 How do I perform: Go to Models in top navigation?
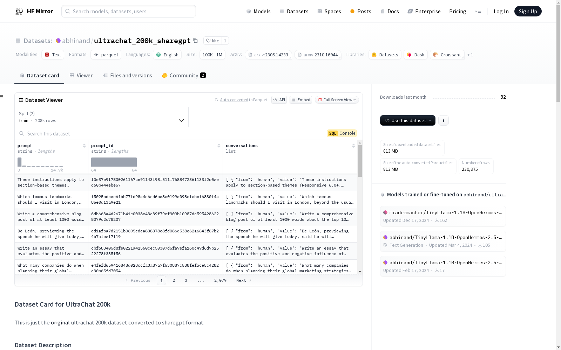(258, 12)
